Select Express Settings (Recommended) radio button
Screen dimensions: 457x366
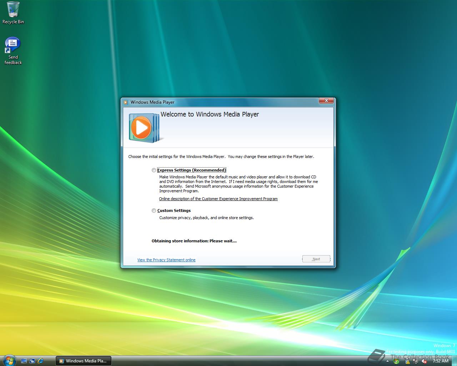point(154,170)
